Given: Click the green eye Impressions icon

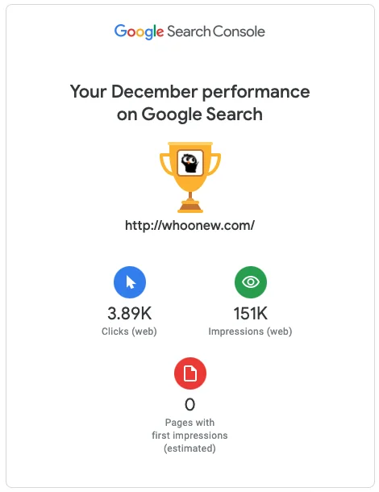Looking at the screenshot, I should coord(251,282).
